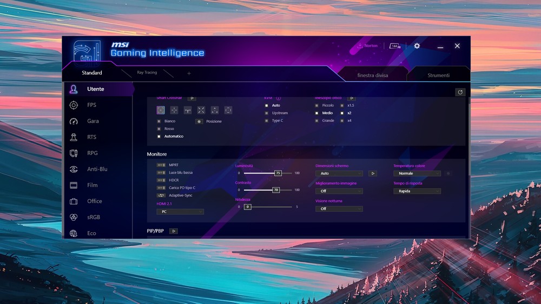Select the RTS chess piece icon
Viewport: 541px width, 304px height.
[74, 137]
